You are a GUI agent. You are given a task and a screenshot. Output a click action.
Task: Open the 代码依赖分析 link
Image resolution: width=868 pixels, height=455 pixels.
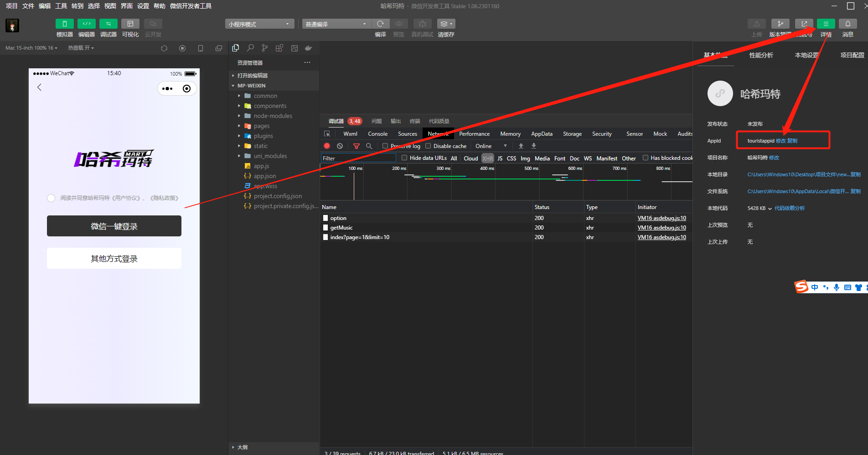790,208
